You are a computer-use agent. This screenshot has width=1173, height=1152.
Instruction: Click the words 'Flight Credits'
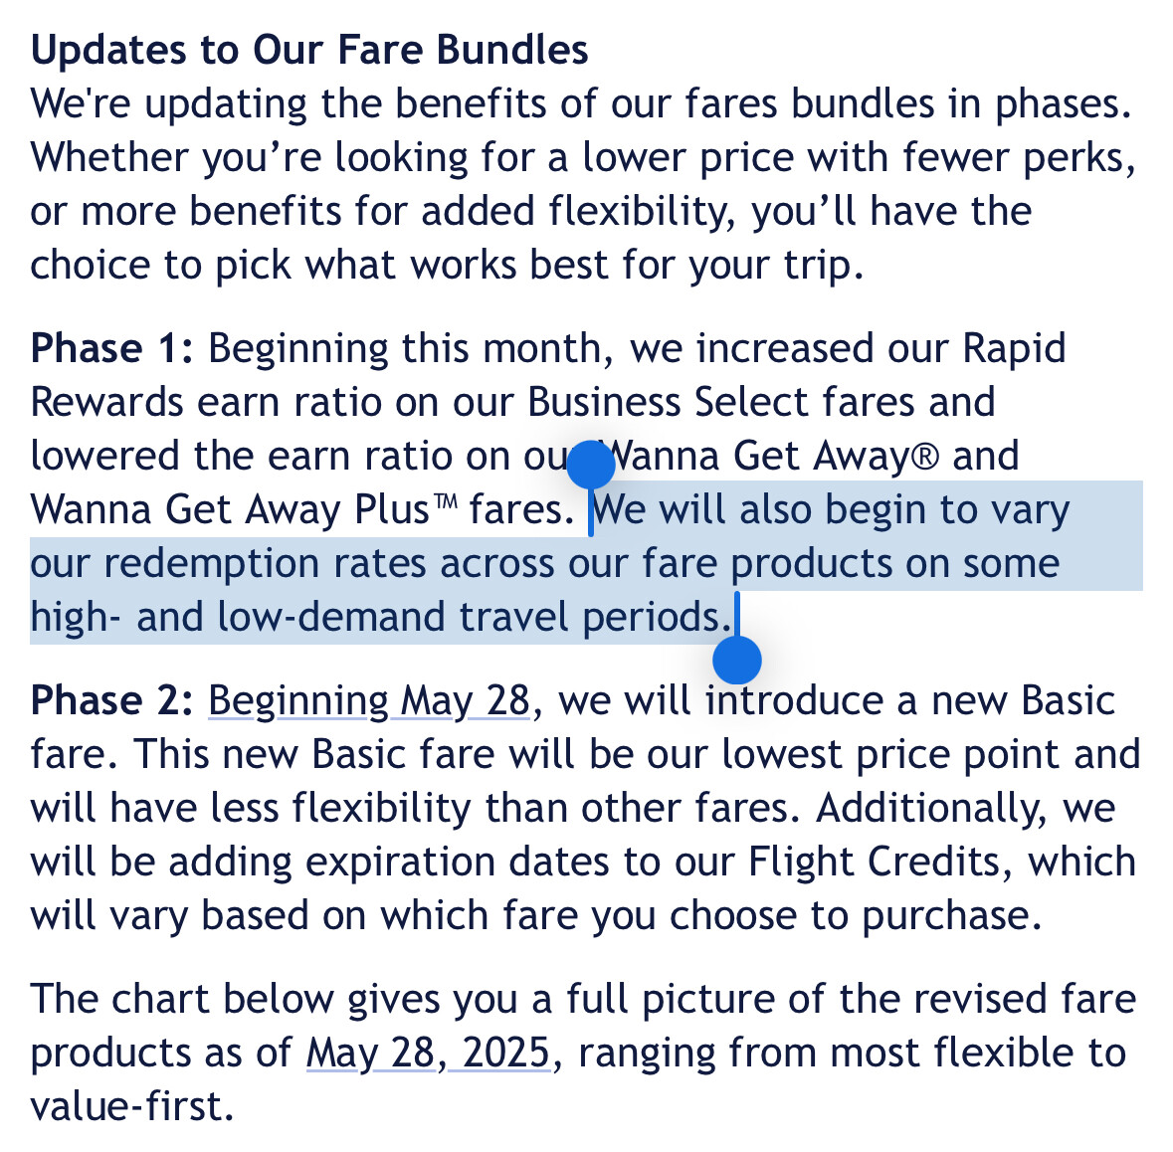pos(873,863)
